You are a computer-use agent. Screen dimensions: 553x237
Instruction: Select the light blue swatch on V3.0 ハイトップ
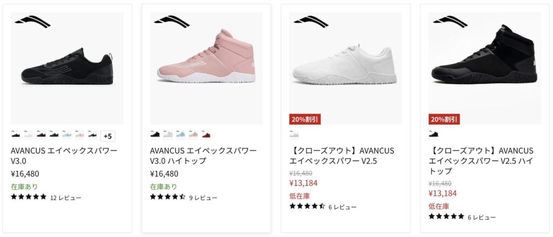coord(181,134)
